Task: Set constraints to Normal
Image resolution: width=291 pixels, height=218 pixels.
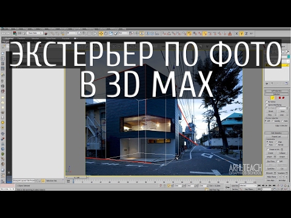Action: pos(277,145)
